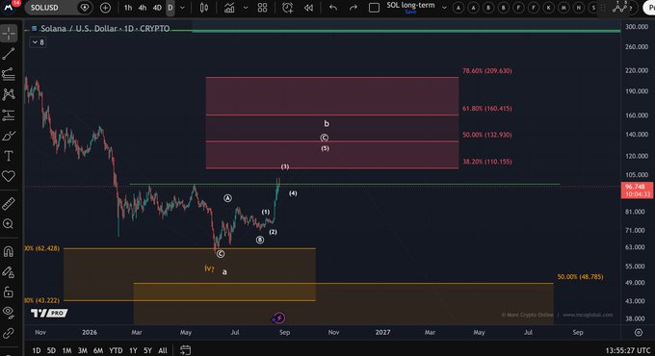Screen dimensions: 655x356
Task: Click the line chart icon at top right
Action: pyautogui.click(x=620, y=7)
